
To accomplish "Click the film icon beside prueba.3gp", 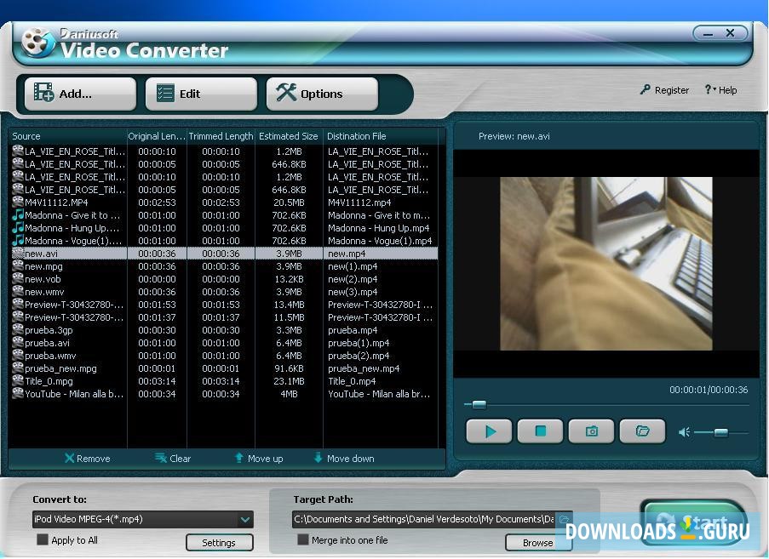I will click(18, 328).
